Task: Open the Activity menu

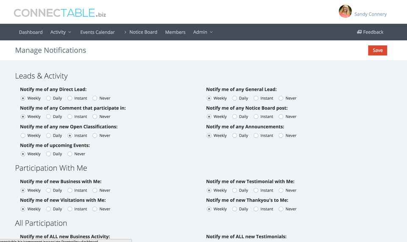Action: (58, 32)
